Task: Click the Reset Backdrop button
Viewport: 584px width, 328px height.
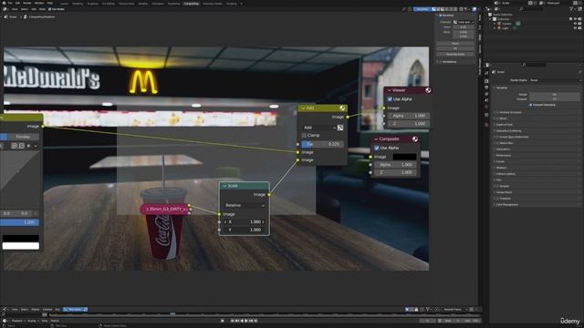Action: click(x=455, y=55)
